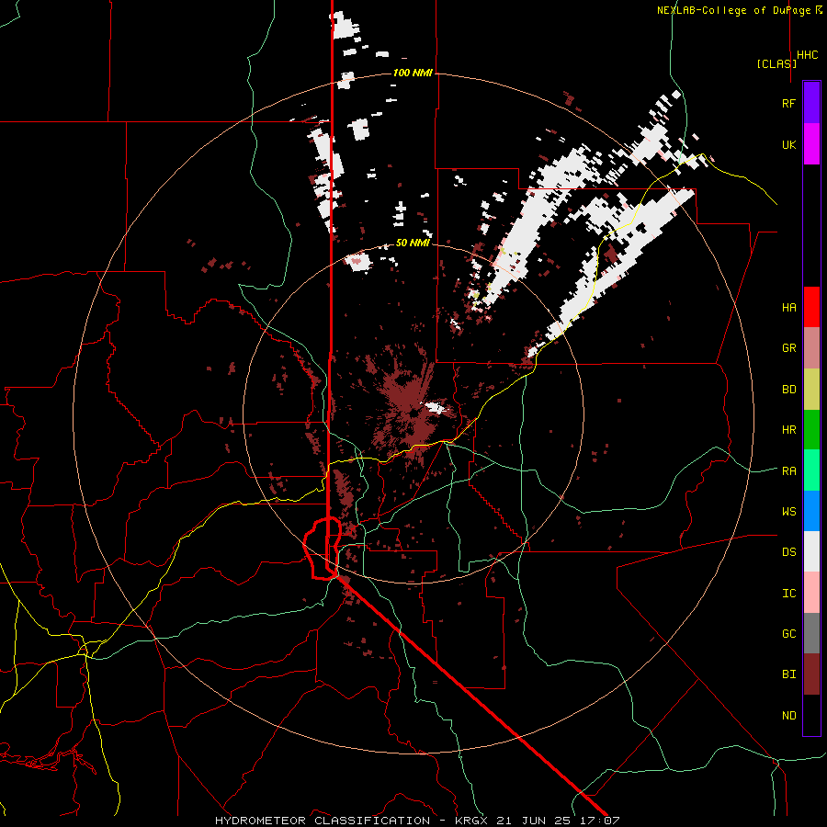Select the WS blue legend swatch
Viewport: 827px width, 827px height.
pyautogui.click(x=811, y=511)
